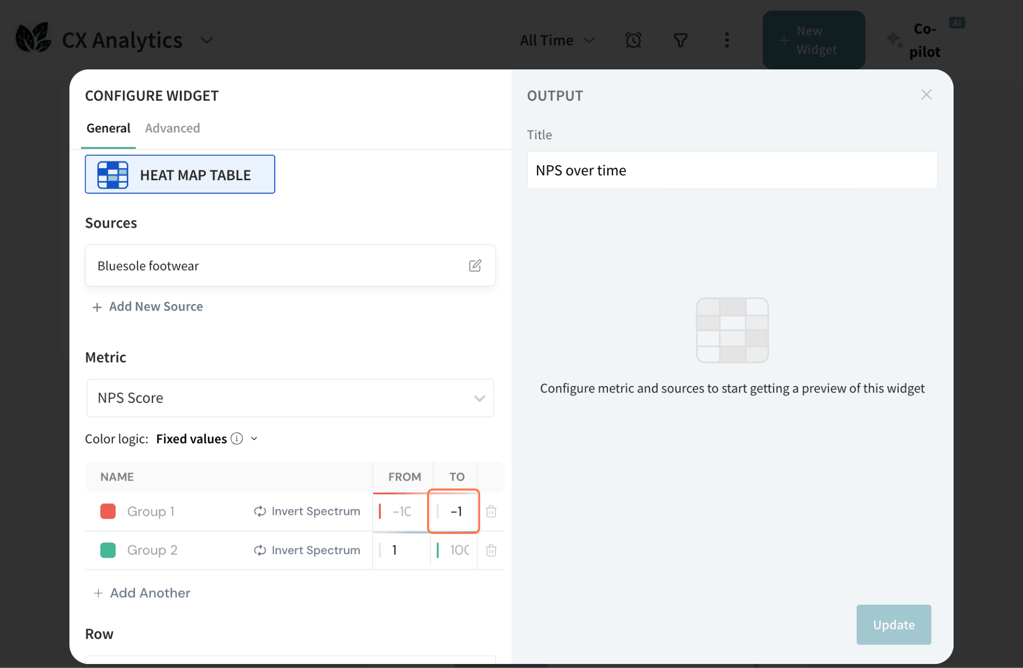Close the configure widget dialog

926,95
